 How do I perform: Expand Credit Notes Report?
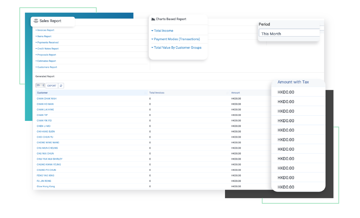[x=48, y=49]
